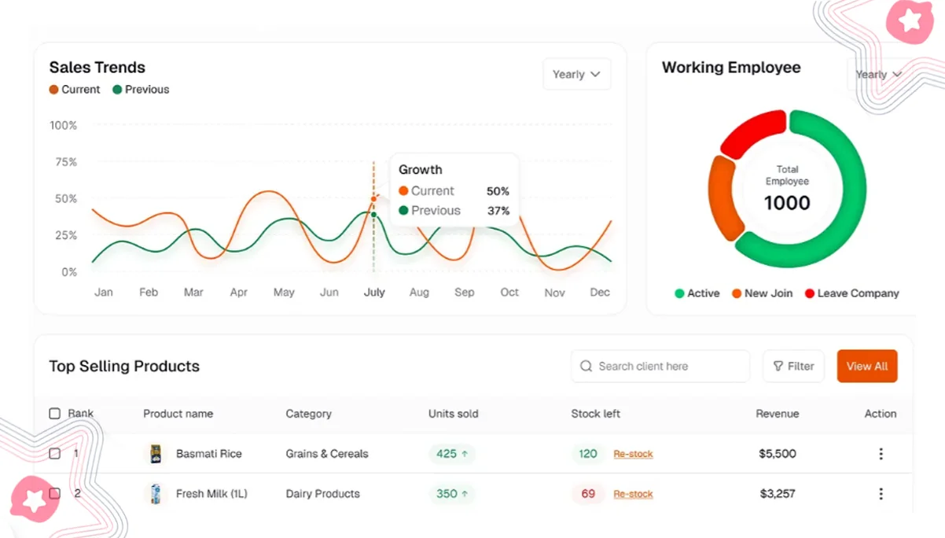Click the Units sold column header
945x538 pixels.
point(453,414)
